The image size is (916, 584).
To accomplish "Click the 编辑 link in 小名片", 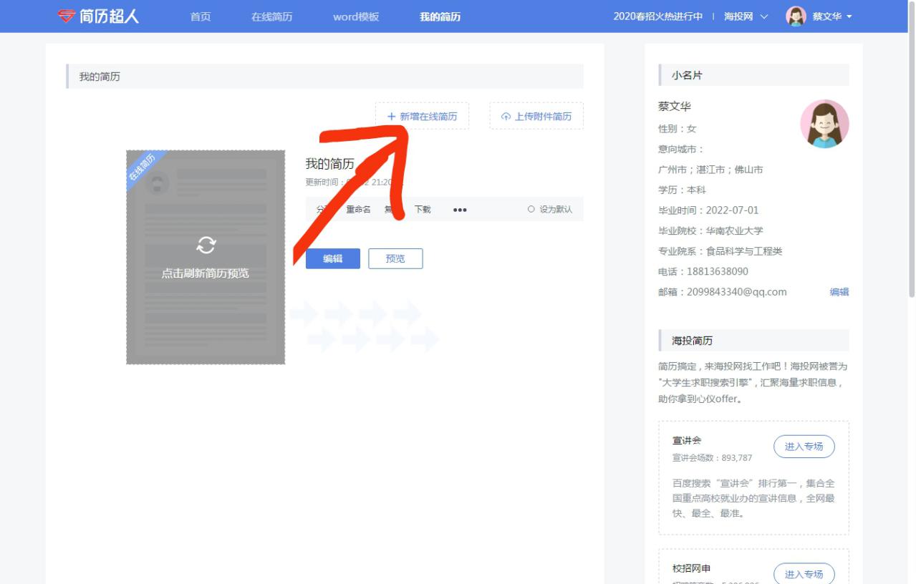I will pos(839,292).
